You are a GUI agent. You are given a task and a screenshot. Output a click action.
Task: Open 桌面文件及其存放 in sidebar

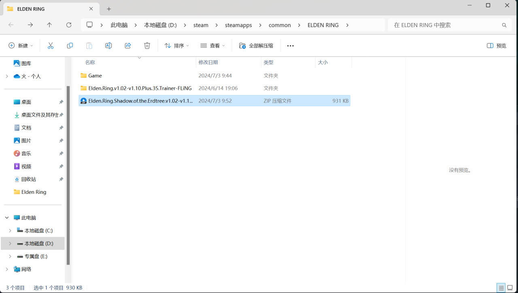click(x=40, y=115)
